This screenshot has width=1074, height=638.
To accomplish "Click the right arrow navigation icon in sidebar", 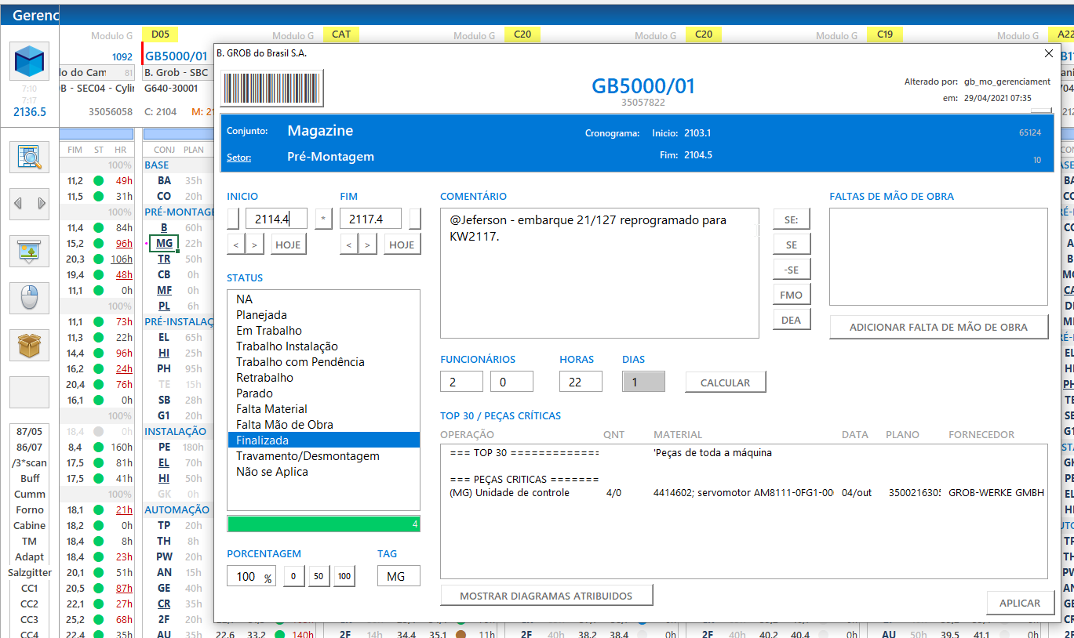I will 41,204.
